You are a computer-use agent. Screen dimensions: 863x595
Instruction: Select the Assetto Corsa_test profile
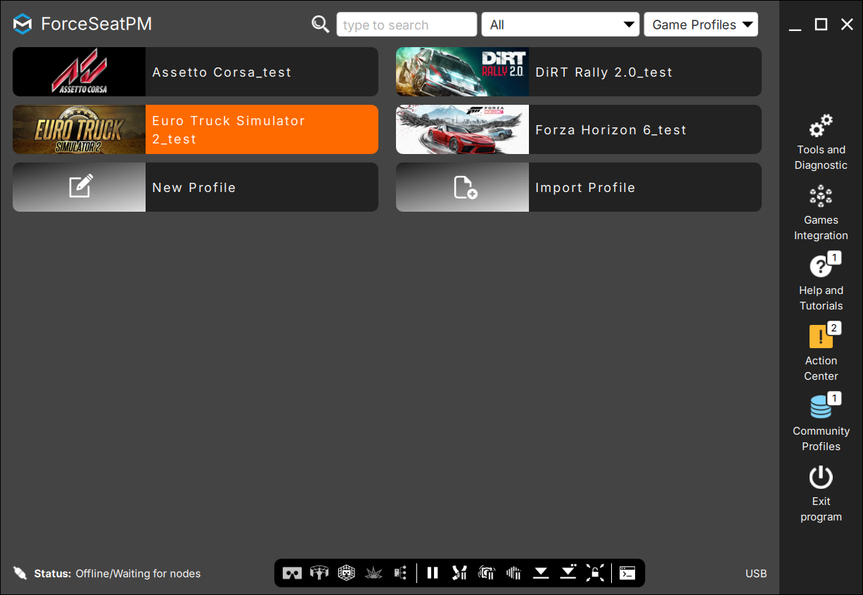(196, 72)
